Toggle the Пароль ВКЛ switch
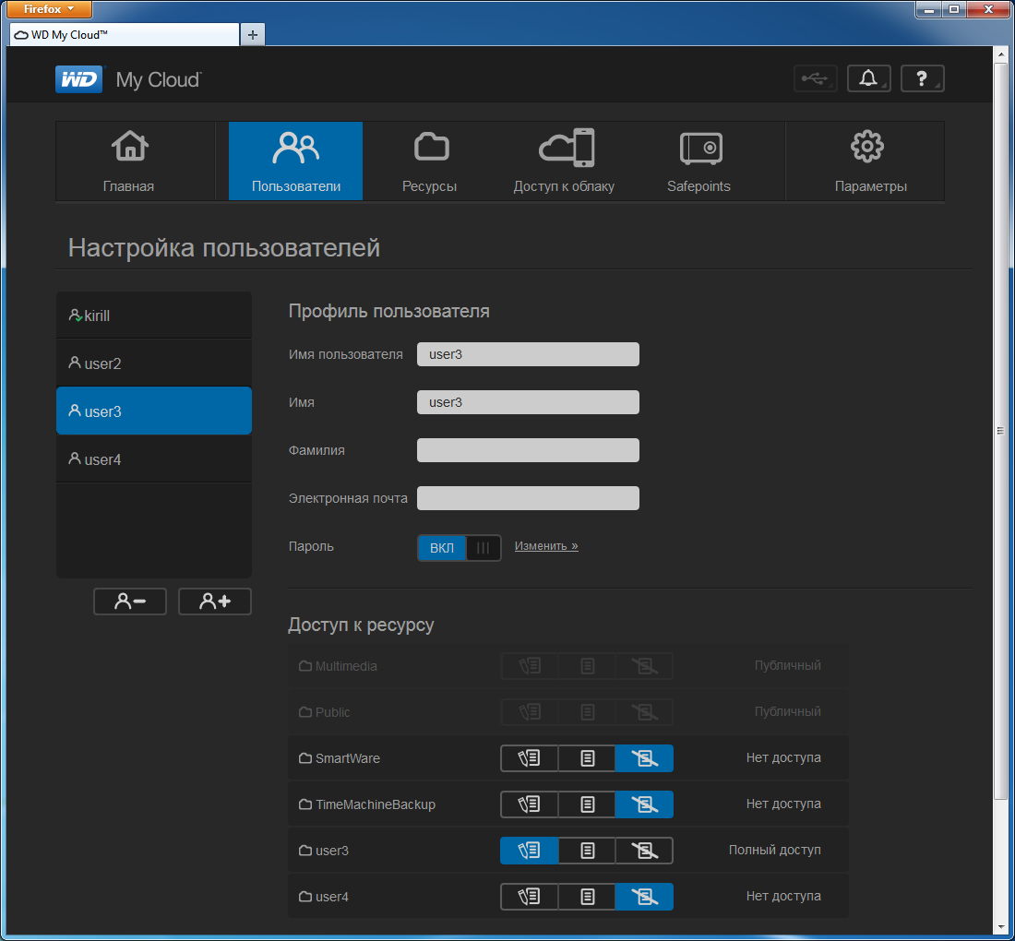 (459, 547)
